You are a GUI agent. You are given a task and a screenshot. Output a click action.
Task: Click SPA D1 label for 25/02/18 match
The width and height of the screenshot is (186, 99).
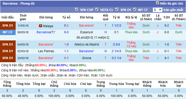click(8, 58)
